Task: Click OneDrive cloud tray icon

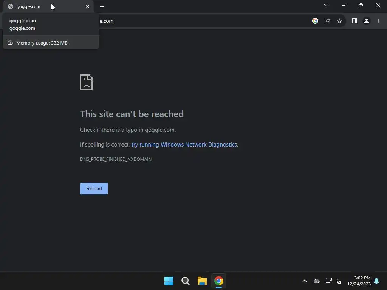Action: click(317, 281)
